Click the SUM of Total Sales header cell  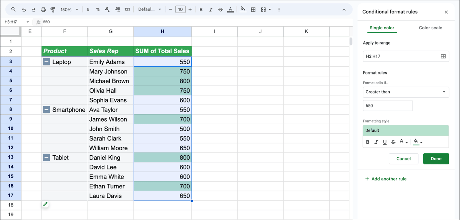click(x=163, y=51)
